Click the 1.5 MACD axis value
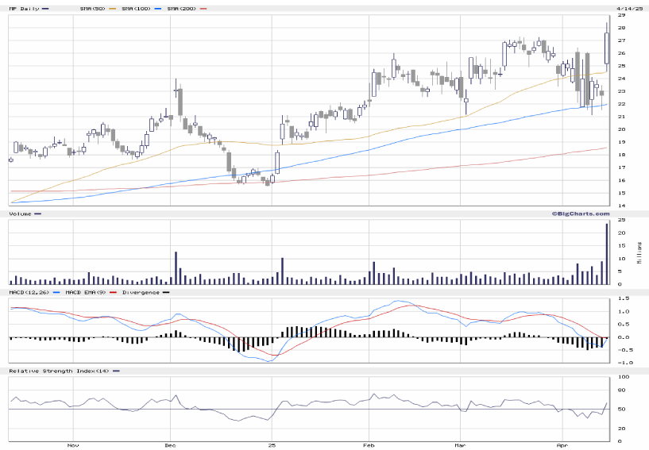 pyautogui.click(x=624, y=298)
